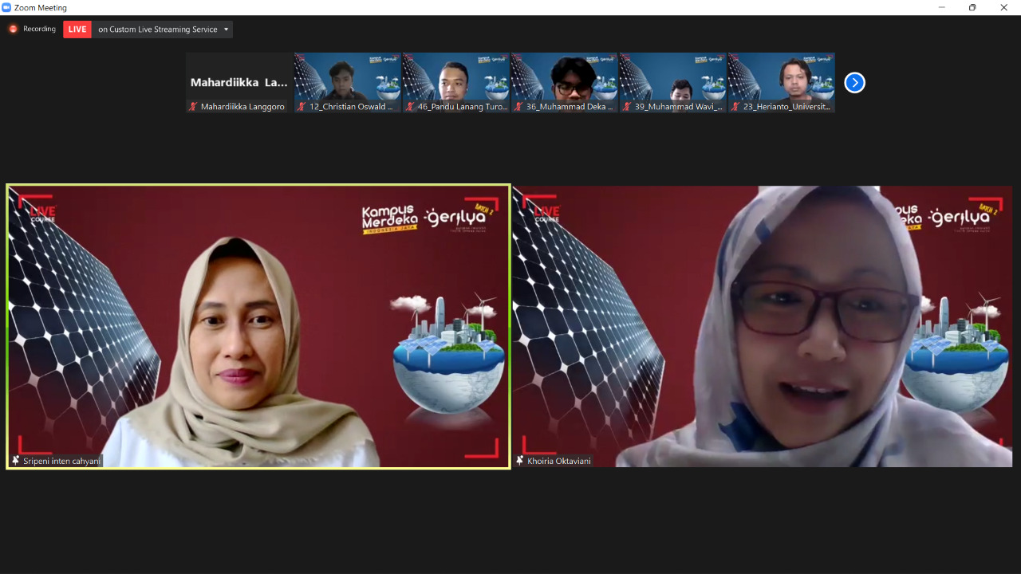
Task: Open the Custom Live Streaming Service dropdown
Action: coord(226,29)
